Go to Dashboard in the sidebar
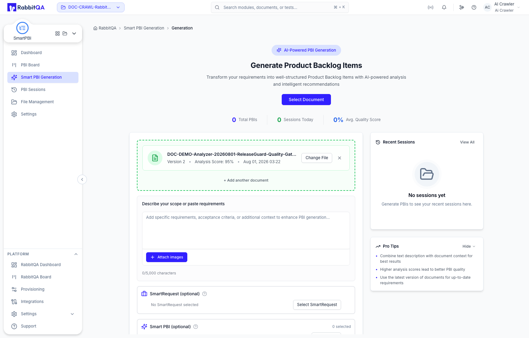 (43, 53)
